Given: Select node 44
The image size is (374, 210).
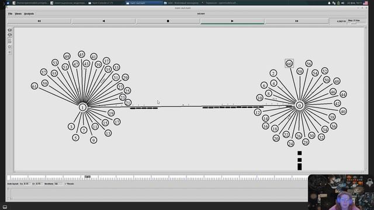Looking at the screenshot, I should [x=343, y=94].
